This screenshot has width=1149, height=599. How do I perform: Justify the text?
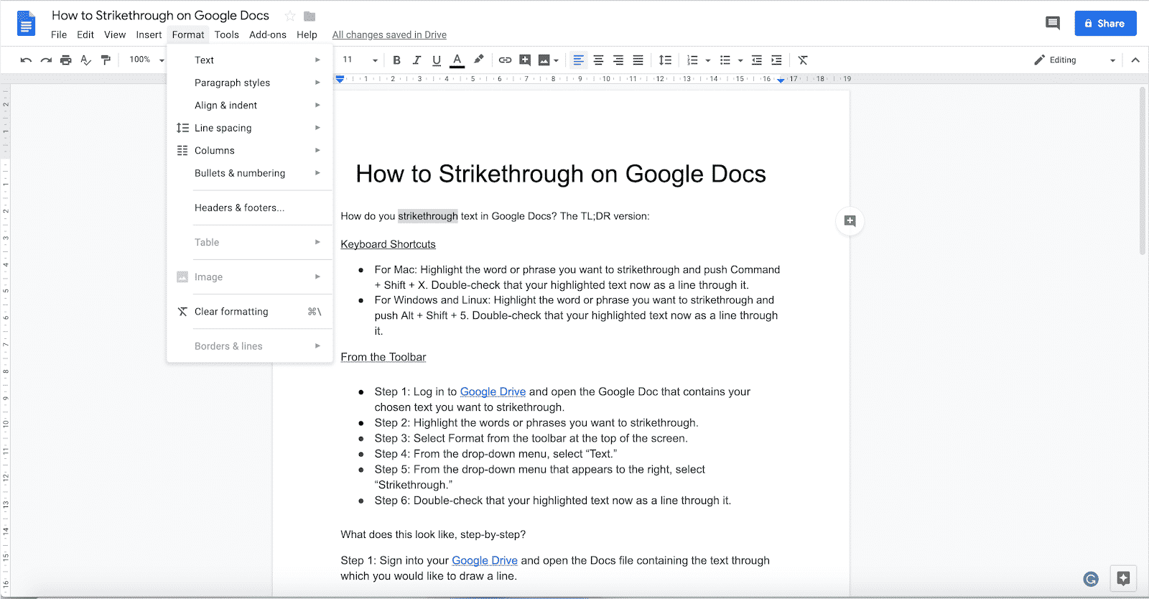pos(638,60)
